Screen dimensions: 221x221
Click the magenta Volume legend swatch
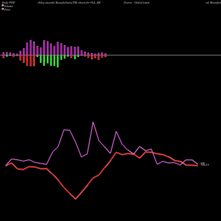[x=3, y=5]
